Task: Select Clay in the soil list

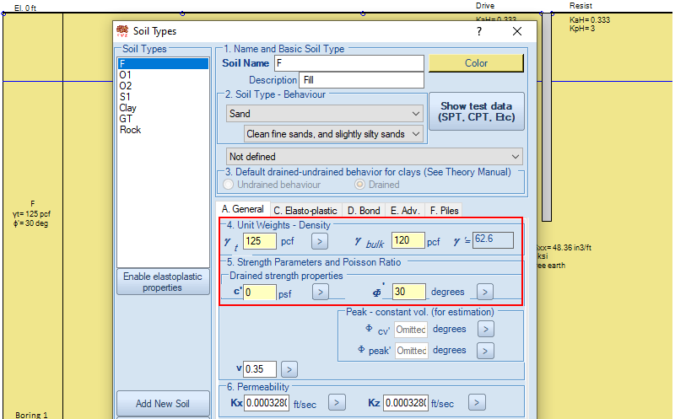Action: tap(163, 108)
